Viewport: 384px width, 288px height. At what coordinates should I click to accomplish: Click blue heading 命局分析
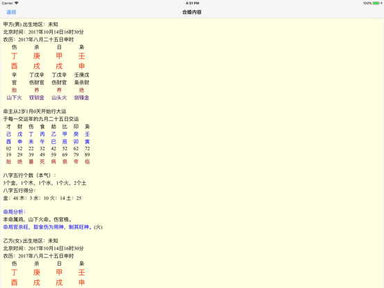[x=15, y=212]
